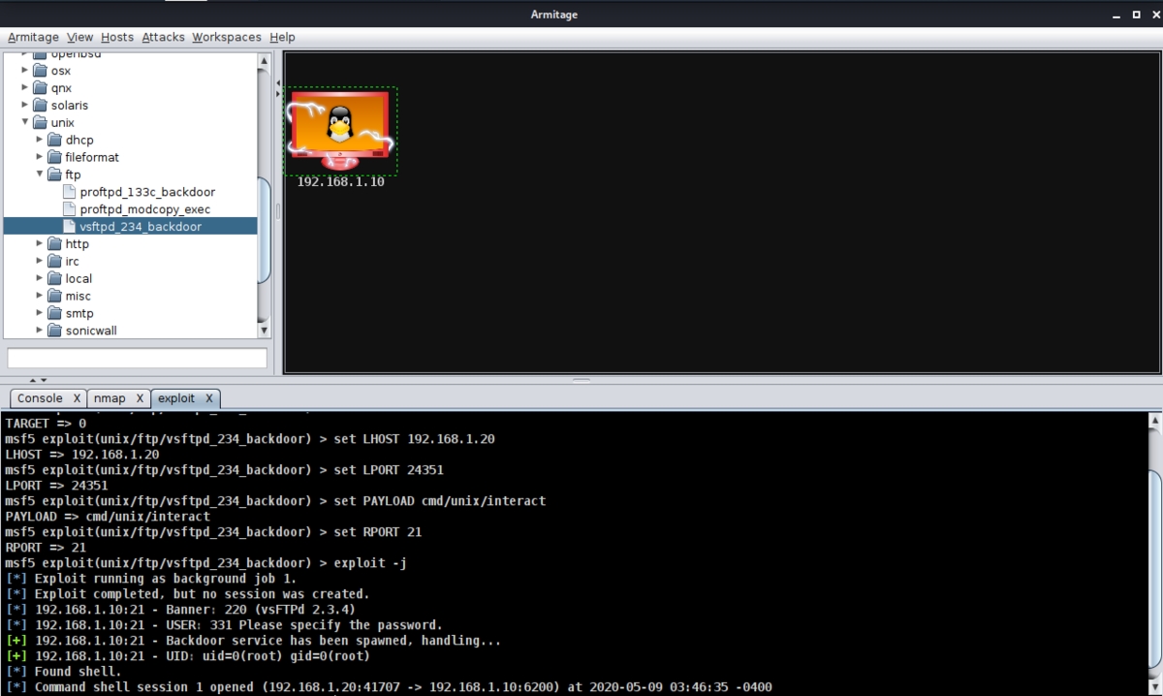
Task: Expand the smtp subfolder
Action: click(x=40, y=314)
